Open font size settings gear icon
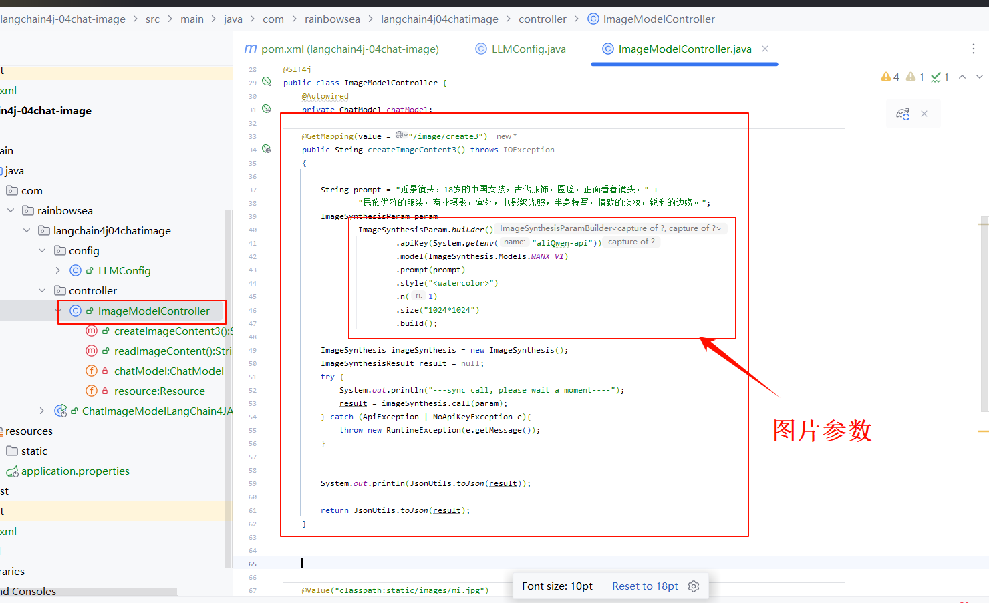The image size is (989, 603). click(x=694, y=586)
